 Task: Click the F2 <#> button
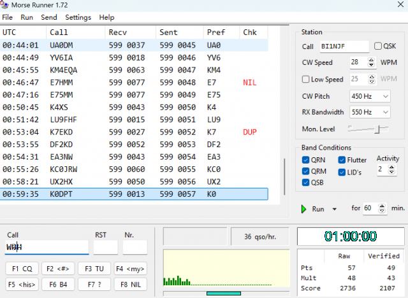[x=58, y=269]
